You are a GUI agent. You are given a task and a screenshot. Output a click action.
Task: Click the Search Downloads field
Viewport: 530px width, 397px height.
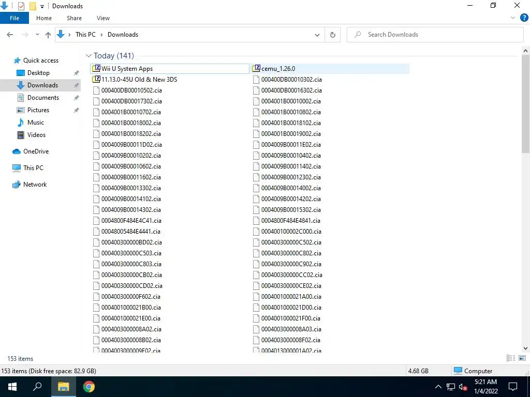tap(435, 35)
